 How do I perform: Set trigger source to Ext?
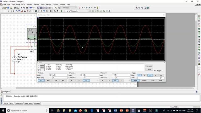coord(161,75)
